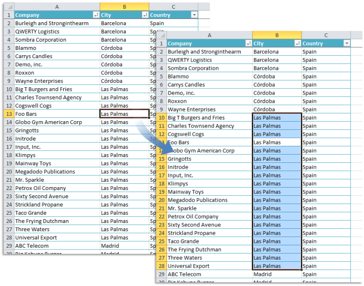Click 'Taco Grande' in front sheet
The width and height of the screenshot is (364, 286).
(209, 241)
